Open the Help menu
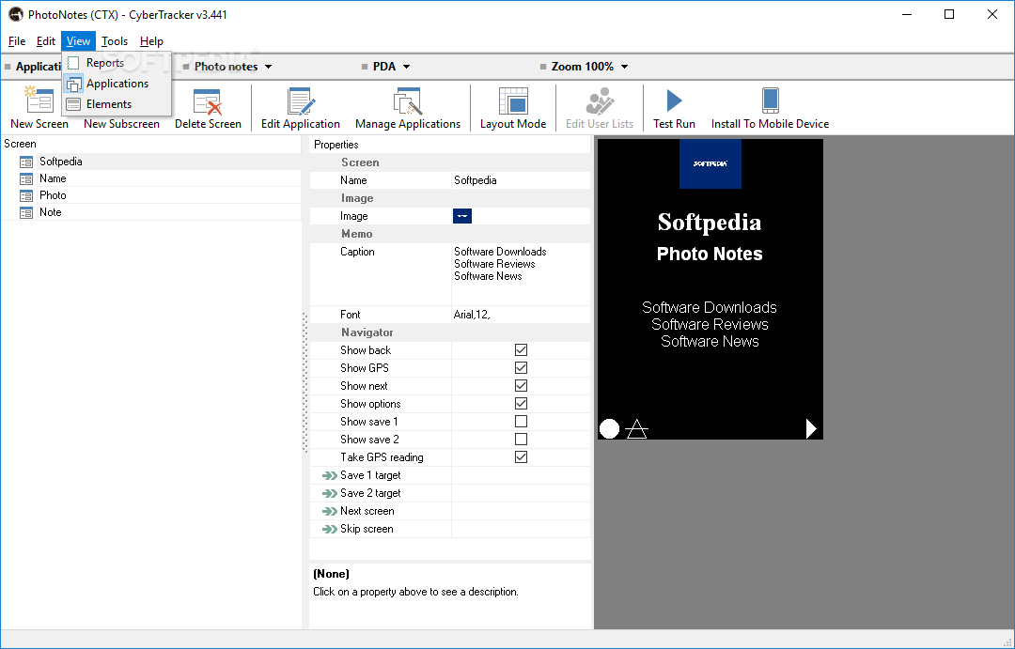 [151, 41]
